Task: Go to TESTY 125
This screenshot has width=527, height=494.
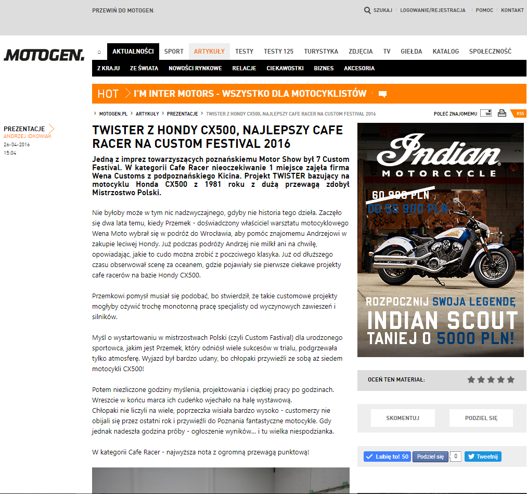Action: click(279, 52)
